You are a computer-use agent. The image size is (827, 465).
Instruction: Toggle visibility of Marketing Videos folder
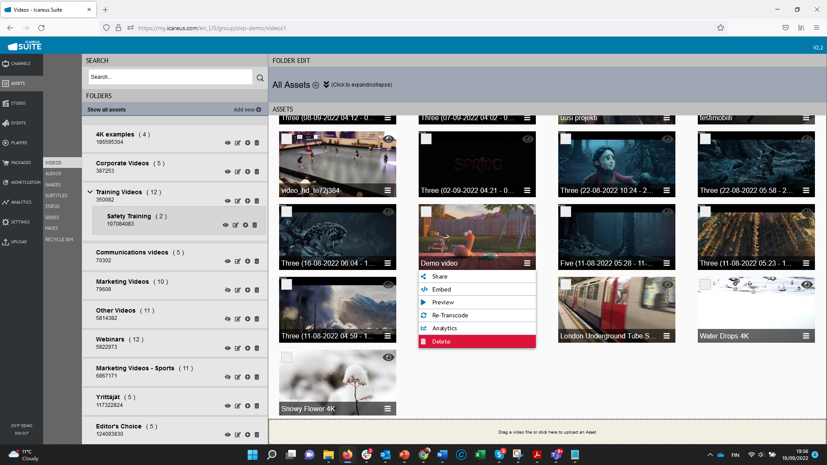click(227, 290)
